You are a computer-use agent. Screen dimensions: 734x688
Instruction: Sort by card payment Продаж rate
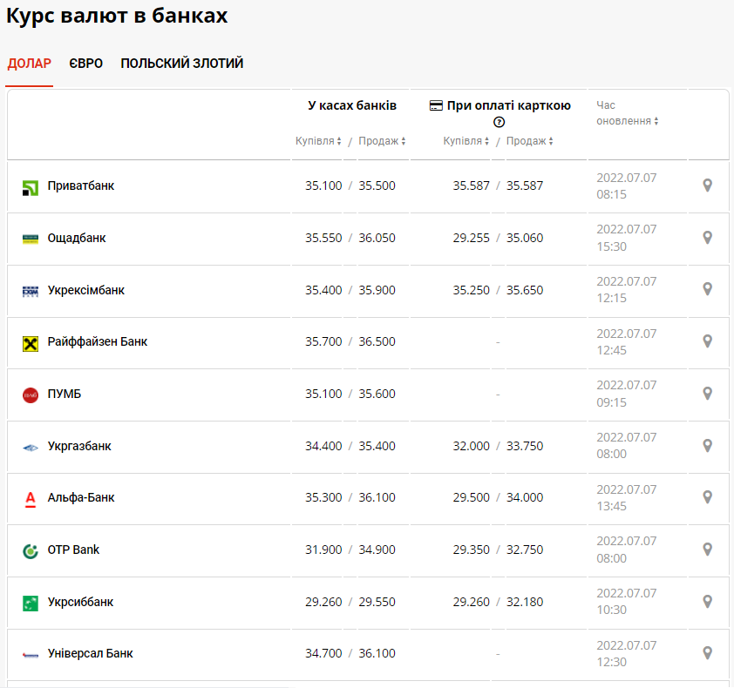pos(529,141)
